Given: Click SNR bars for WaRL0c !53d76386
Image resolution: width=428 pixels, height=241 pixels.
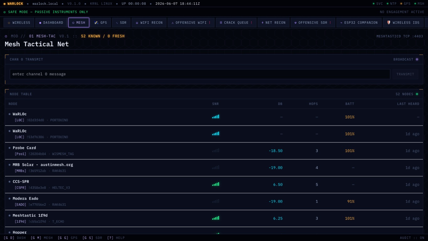Looking at the screenshot, I should coord(216,133).
